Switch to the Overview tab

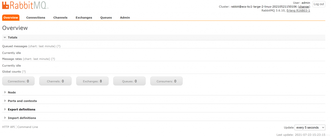point(11,17)
